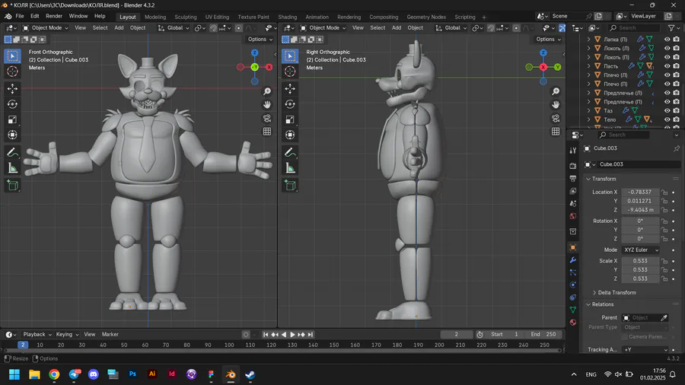This screenshot has width=685, height=385.
Task: Play the animation forward
Action: coord(293,335)
